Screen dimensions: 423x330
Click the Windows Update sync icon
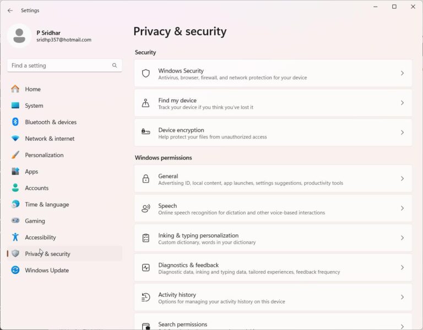[15, 270]
